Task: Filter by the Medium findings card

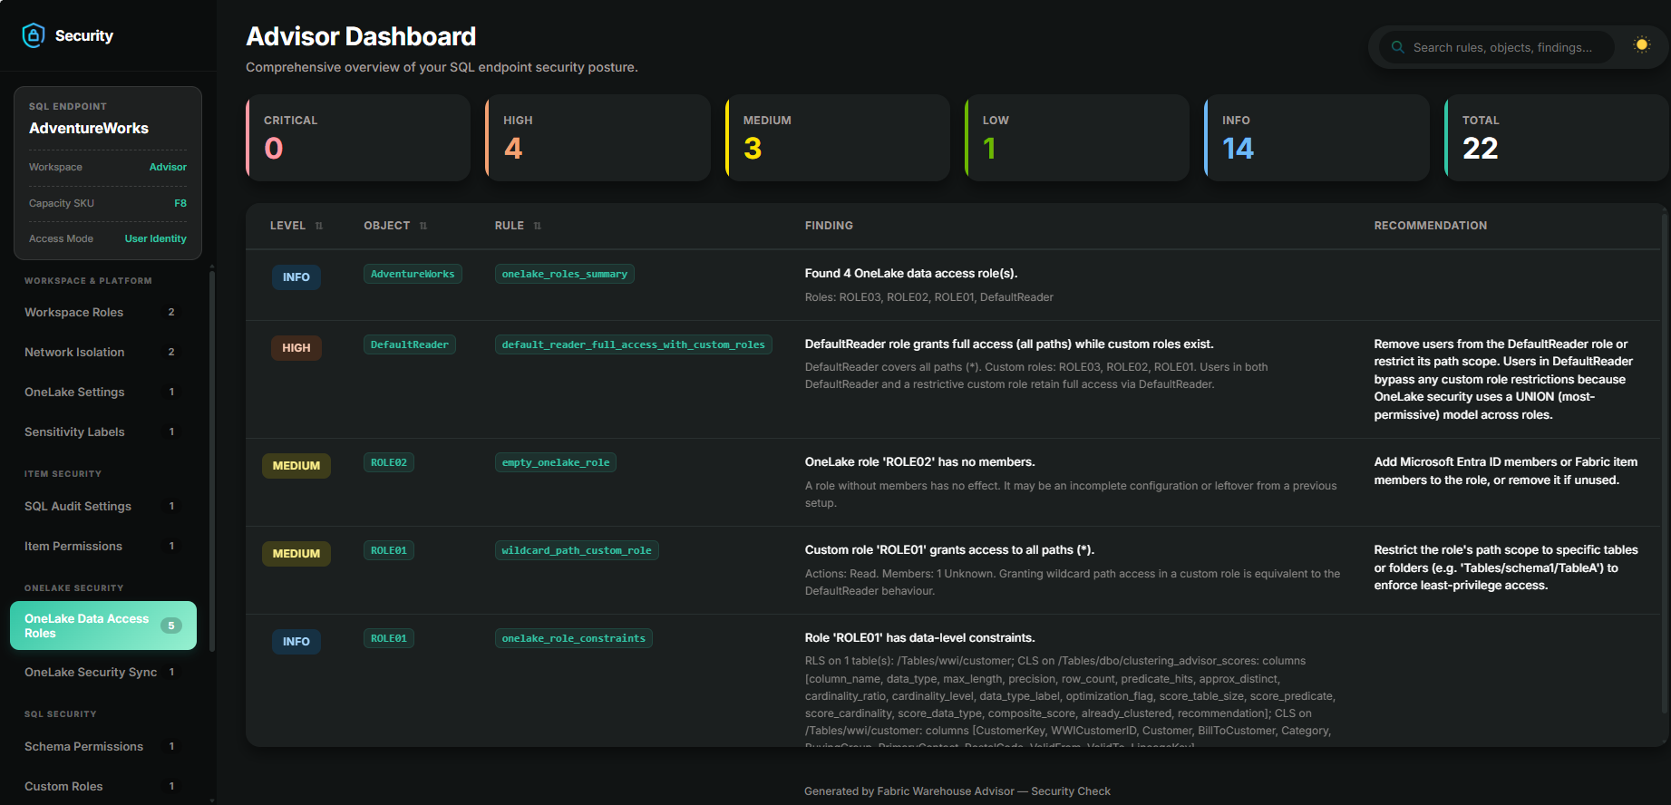Action: 838,138
